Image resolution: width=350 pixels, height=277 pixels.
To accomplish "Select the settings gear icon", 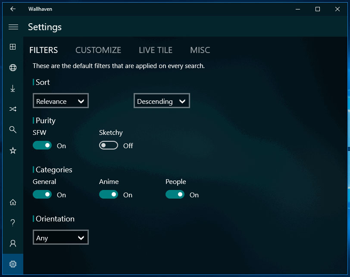I will [13, 264].
